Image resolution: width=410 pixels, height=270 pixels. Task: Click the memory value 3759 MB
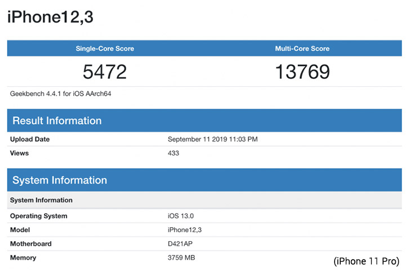(x=181, y=258)
